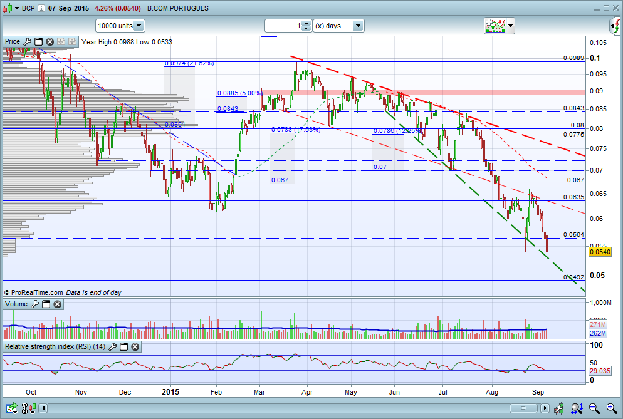This screenshot has width=623, height=419.
Task: Click the Year:High 0.0988 Low 0.0533 text
Action: (127, 42)
